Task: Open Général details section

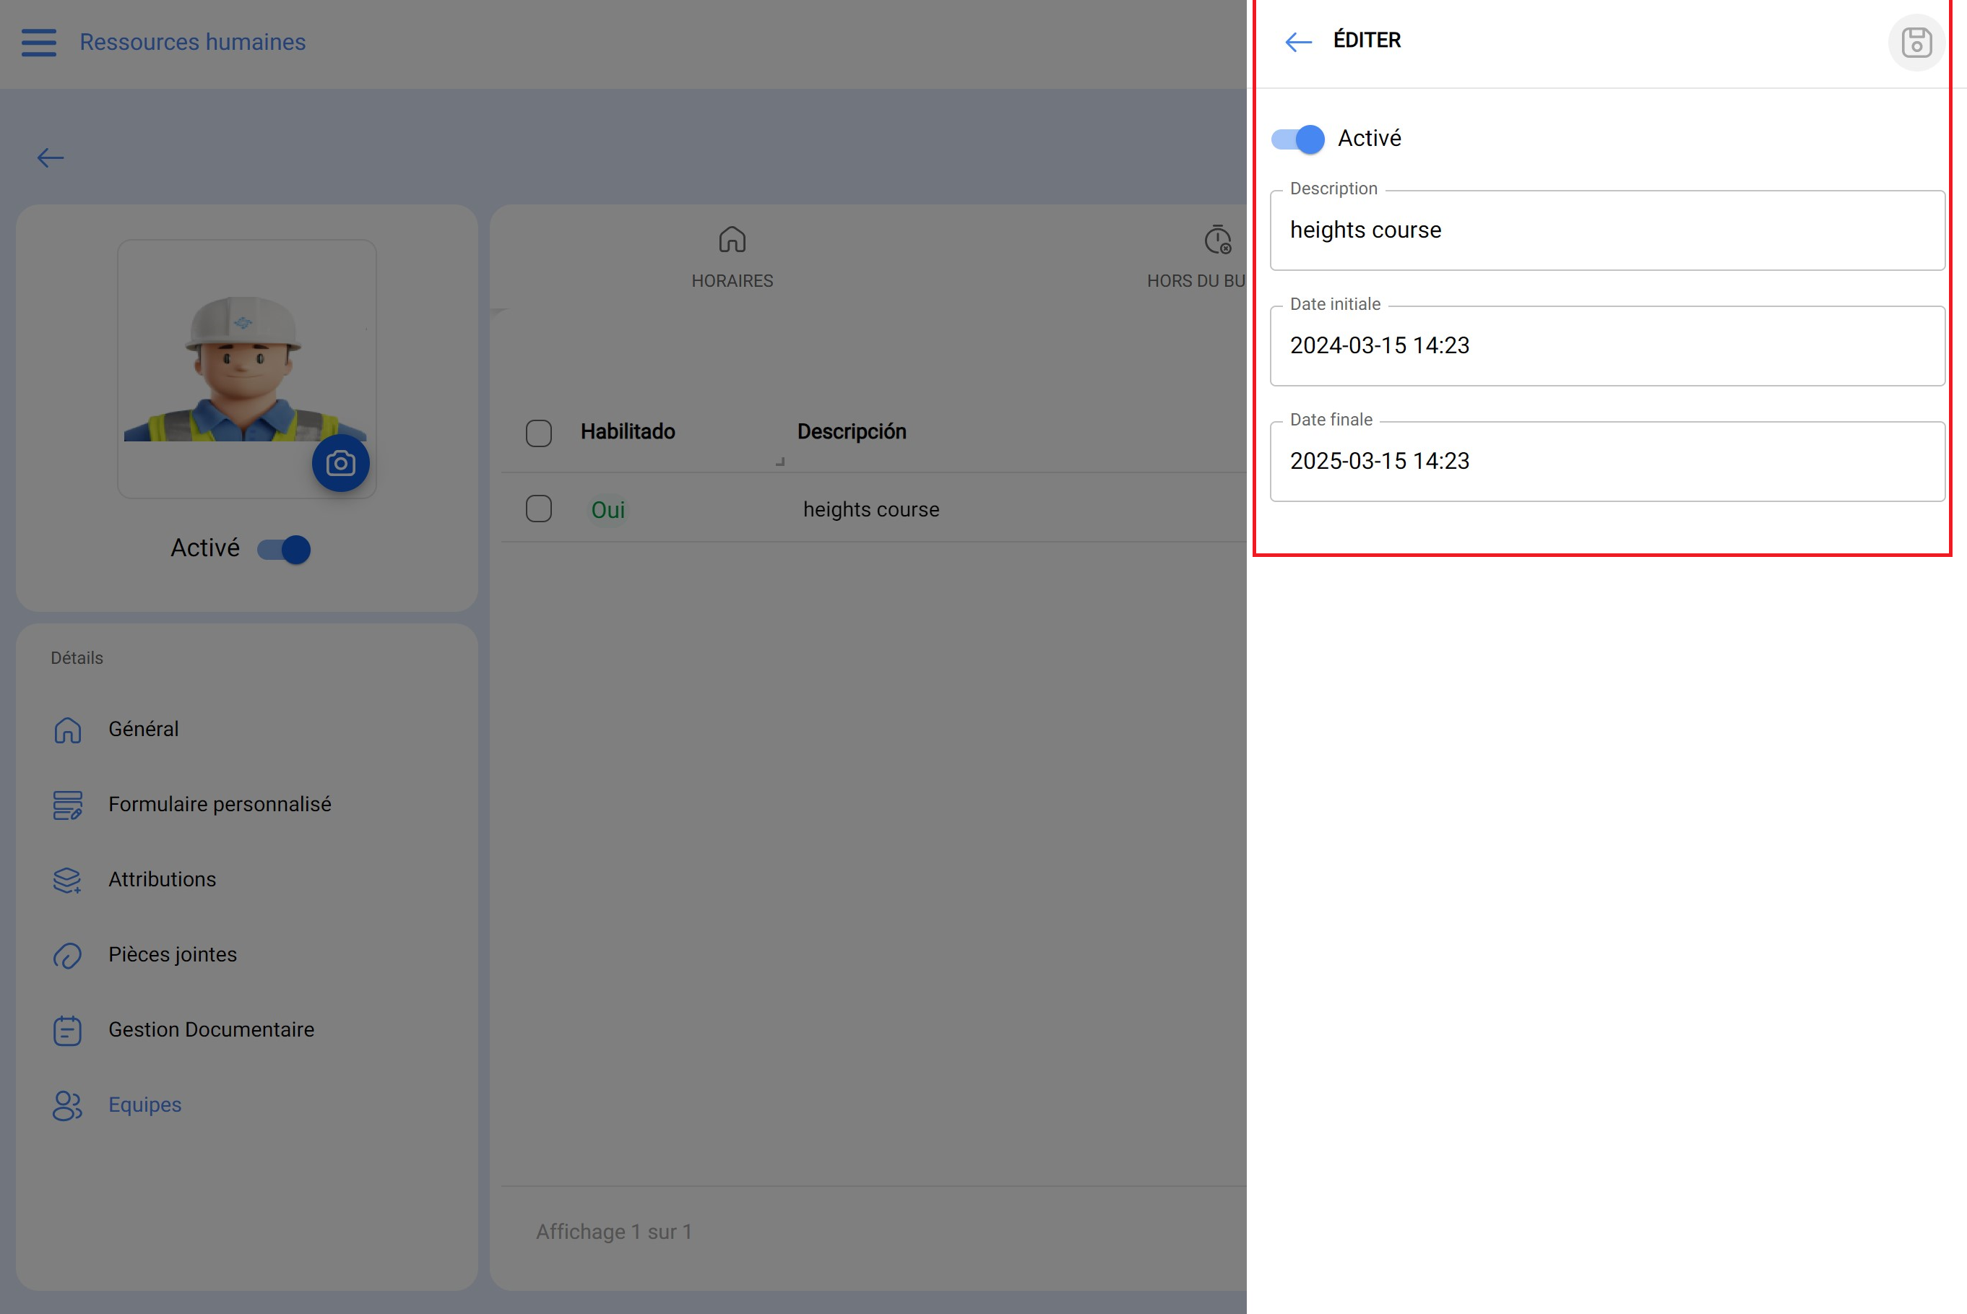Action: [143, 729]
